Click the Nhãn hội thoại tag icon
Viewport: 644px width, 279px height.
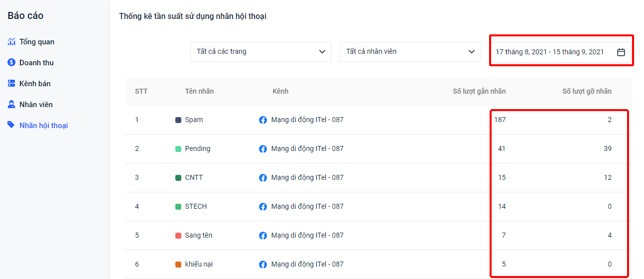click(x=11, y=125)
